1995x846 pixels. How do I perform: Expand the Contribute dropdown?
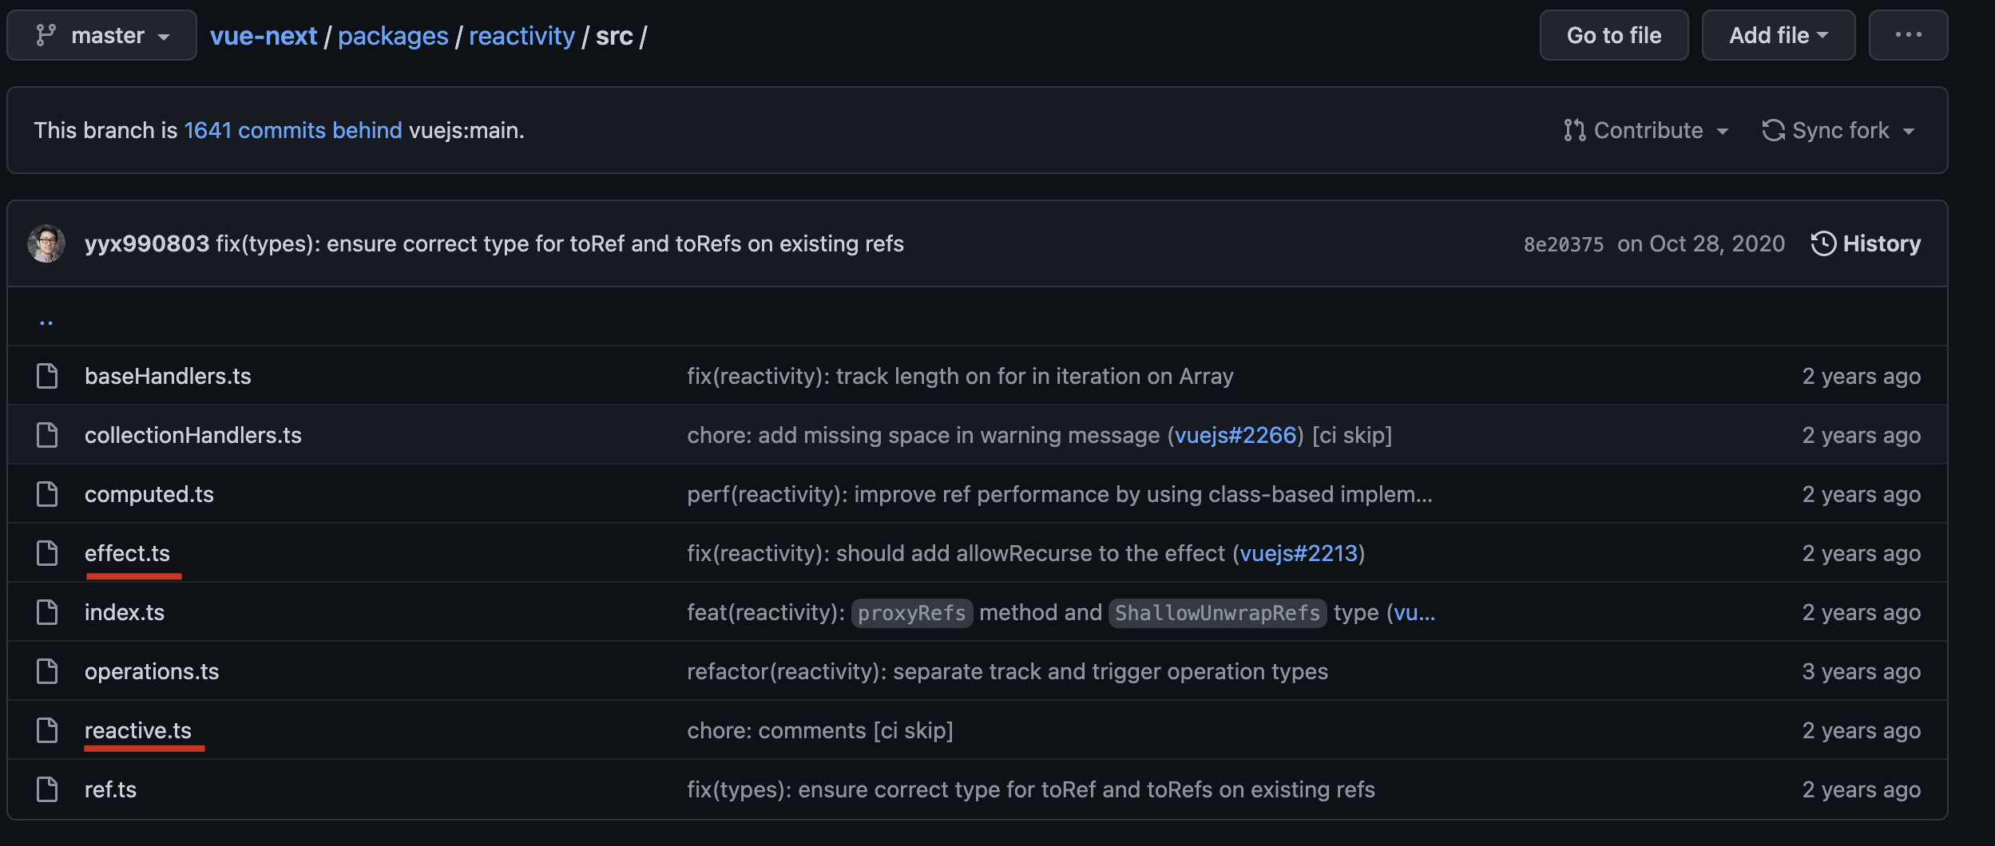(x=1646, y=130)
